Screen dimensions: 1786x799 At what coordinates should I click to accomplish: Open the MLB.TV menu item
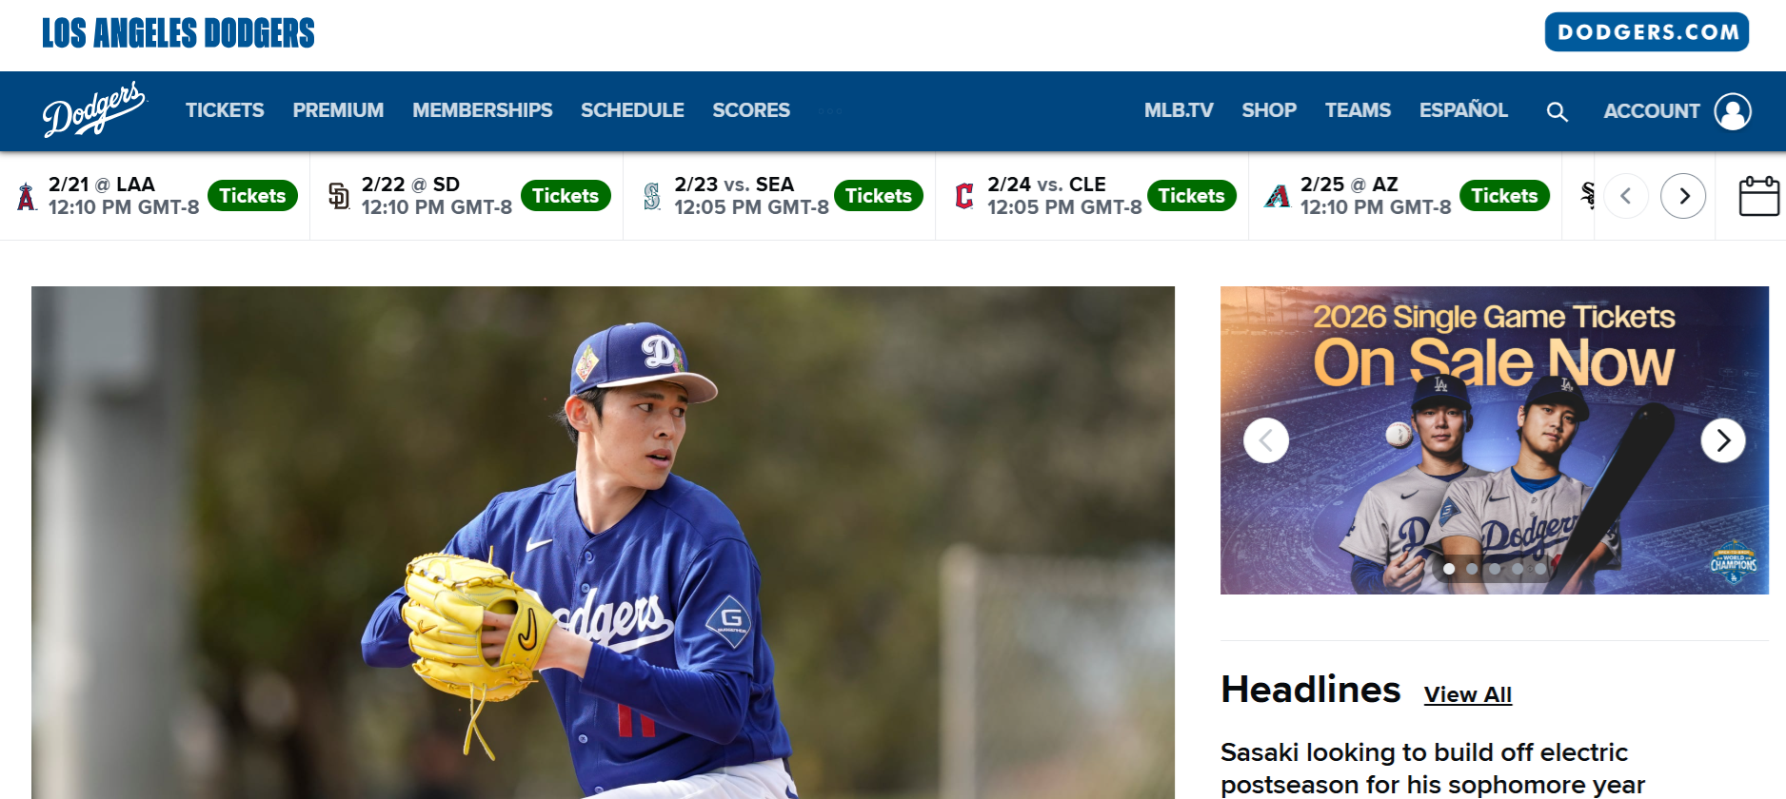(1179, 110)
